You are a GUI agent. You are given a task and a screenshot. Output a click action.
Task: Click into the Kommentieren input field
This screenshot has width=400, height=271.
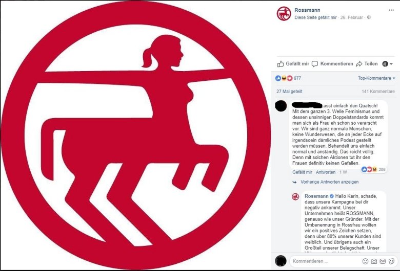pyautogui.click(x=326, y=261)
